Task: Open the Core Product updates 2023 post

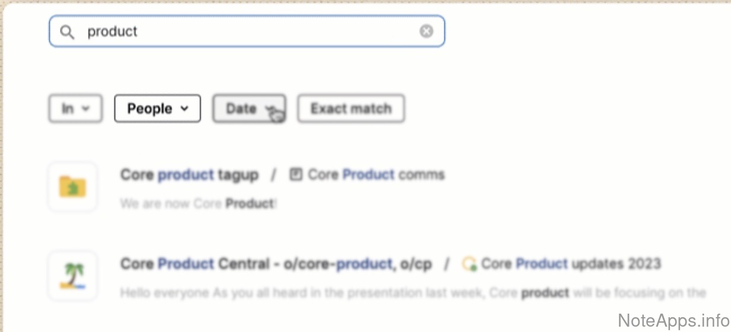Action: tap(571, 264)
